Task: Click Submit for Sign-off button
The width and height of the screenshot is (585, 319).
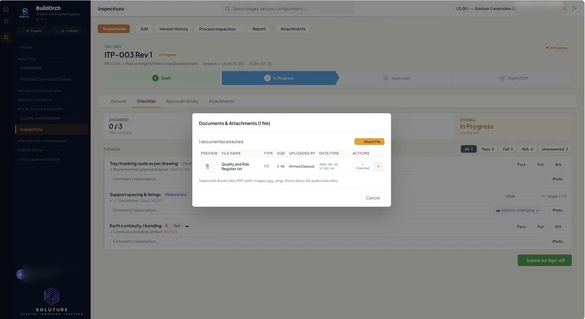Action: click(545, 261)
